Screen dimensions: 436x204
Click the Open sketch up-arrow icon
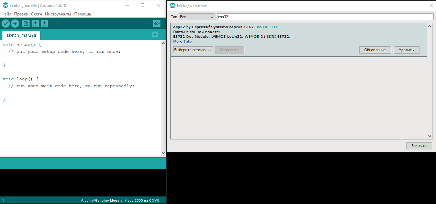(35, 23)
